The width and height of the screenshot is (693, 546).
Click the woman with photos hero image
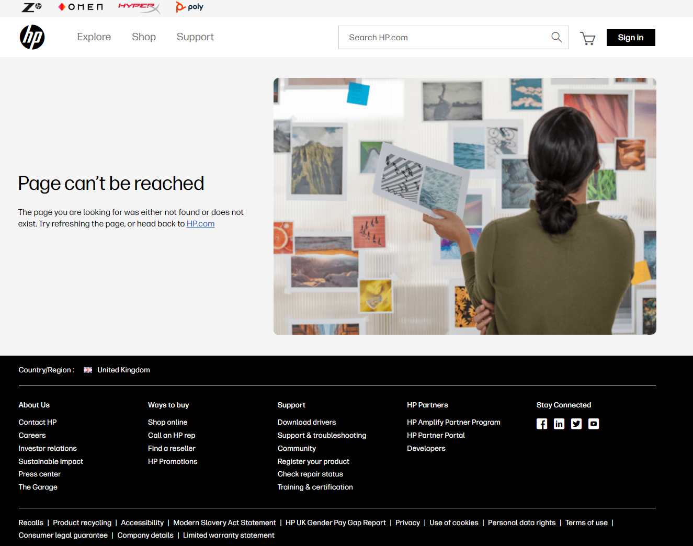465,206
